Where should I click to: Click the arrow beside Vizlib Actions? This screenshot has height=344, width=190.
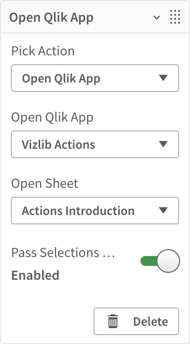(163, 144)
